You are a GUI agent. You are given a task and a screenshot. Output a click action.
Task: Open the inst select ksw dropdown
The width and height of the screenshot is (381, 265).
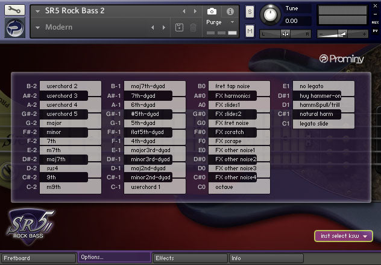tap(344, 236)
